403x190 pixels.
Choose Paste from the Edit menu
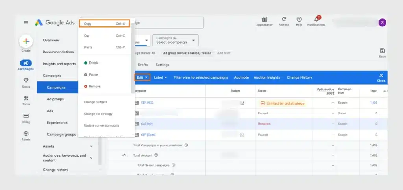tap(104, 47)
